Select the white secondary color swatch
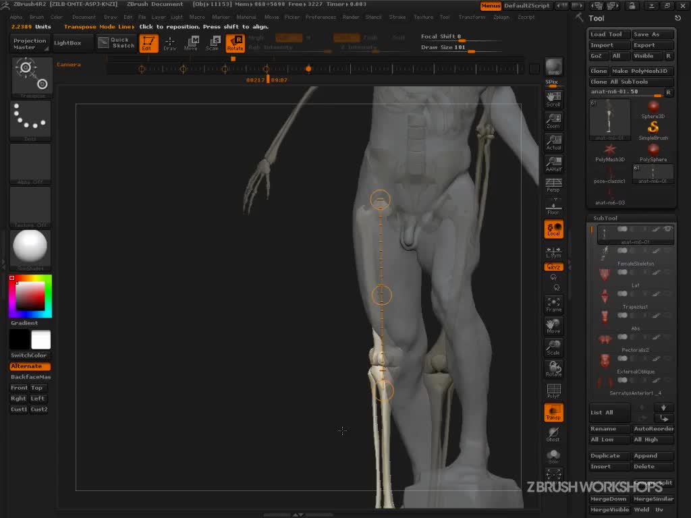Viewport: 691px width, 518px height. point(41,340)
